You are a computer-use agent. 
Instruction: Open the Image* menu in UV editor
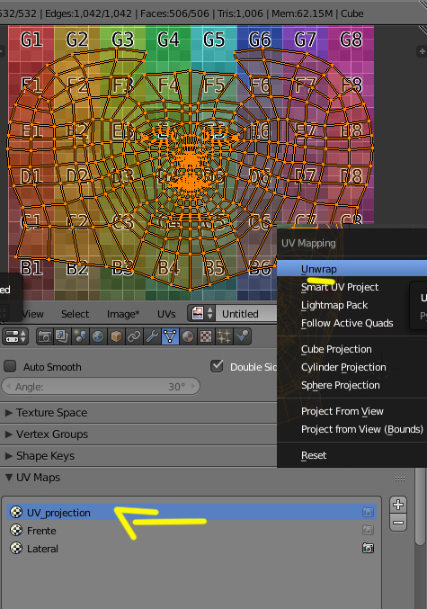pyautogui.click(x=123, y=314)
